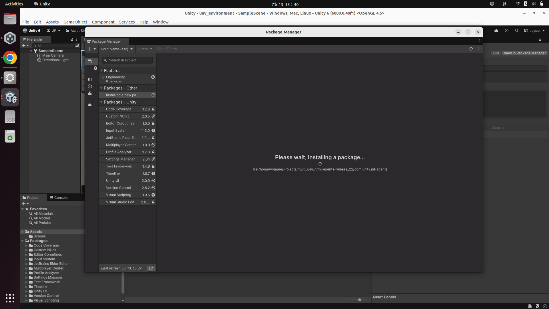Image resolution: width=549 pixels, height=309 pixels.
Task: Toggle Hierarchy search-by-type button next to All field
Action: pos(77,45)
